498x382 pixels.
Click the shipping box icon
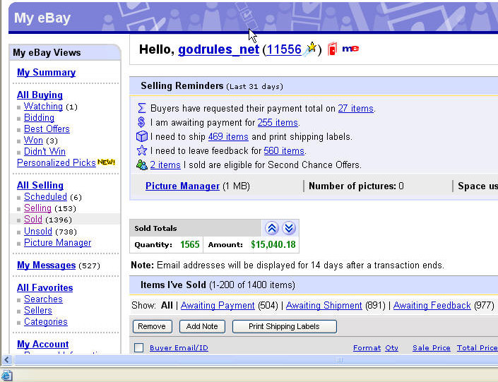point(141,137)
